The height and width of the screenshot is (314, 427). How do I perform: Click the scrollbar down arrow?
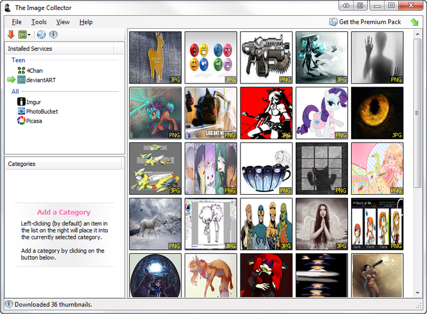pos(417,293)
